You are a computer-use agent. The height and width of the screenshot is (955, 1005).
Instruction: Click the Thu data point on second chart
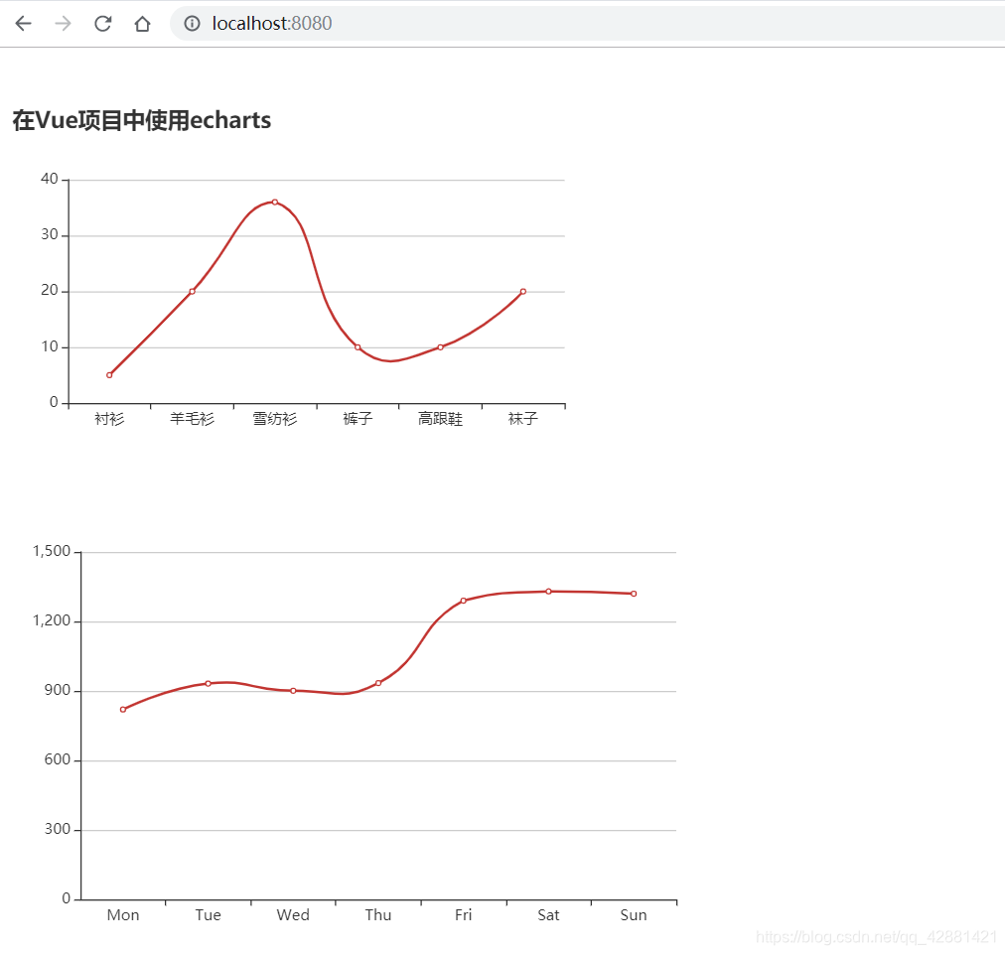click(378, 683)
